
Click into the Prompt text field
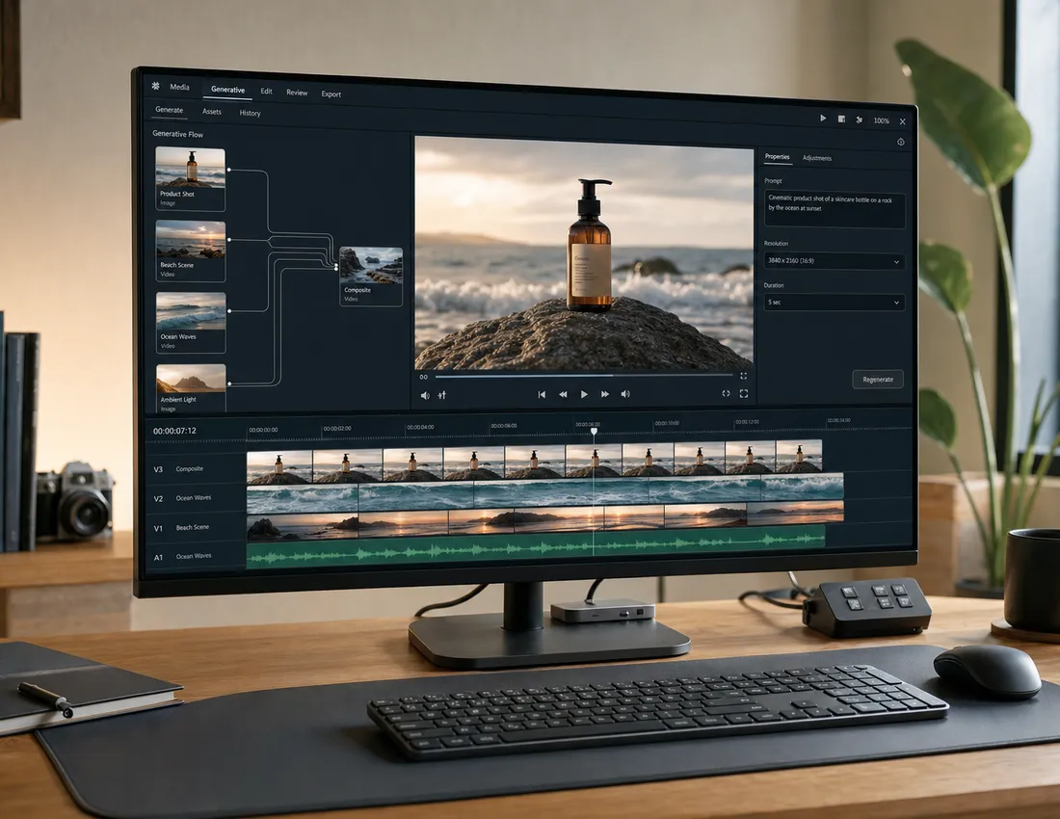835,209
